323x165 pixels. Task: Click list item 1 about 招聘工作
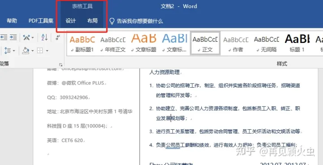[225, 85]
